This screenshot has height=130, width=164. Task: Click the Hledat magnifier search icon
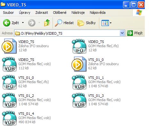point(58,23)
